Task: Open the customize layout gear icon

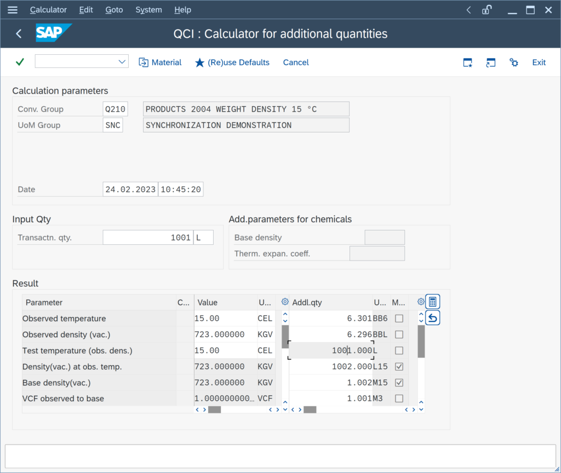Action: coord(514,62)
